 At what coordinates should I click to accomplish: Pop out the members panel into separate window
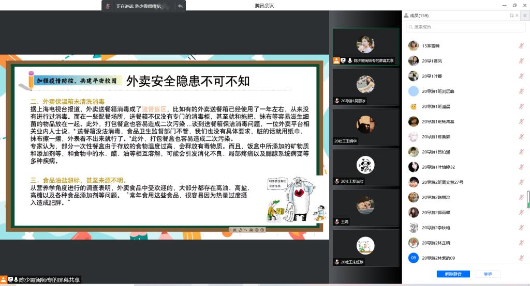tap(511, 15)
